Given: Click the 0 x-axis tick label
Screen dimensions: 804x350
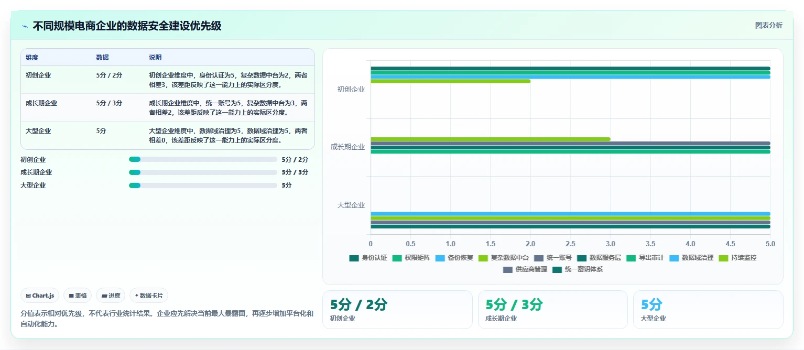Looking at the screenshot, I should click(371, 244).
